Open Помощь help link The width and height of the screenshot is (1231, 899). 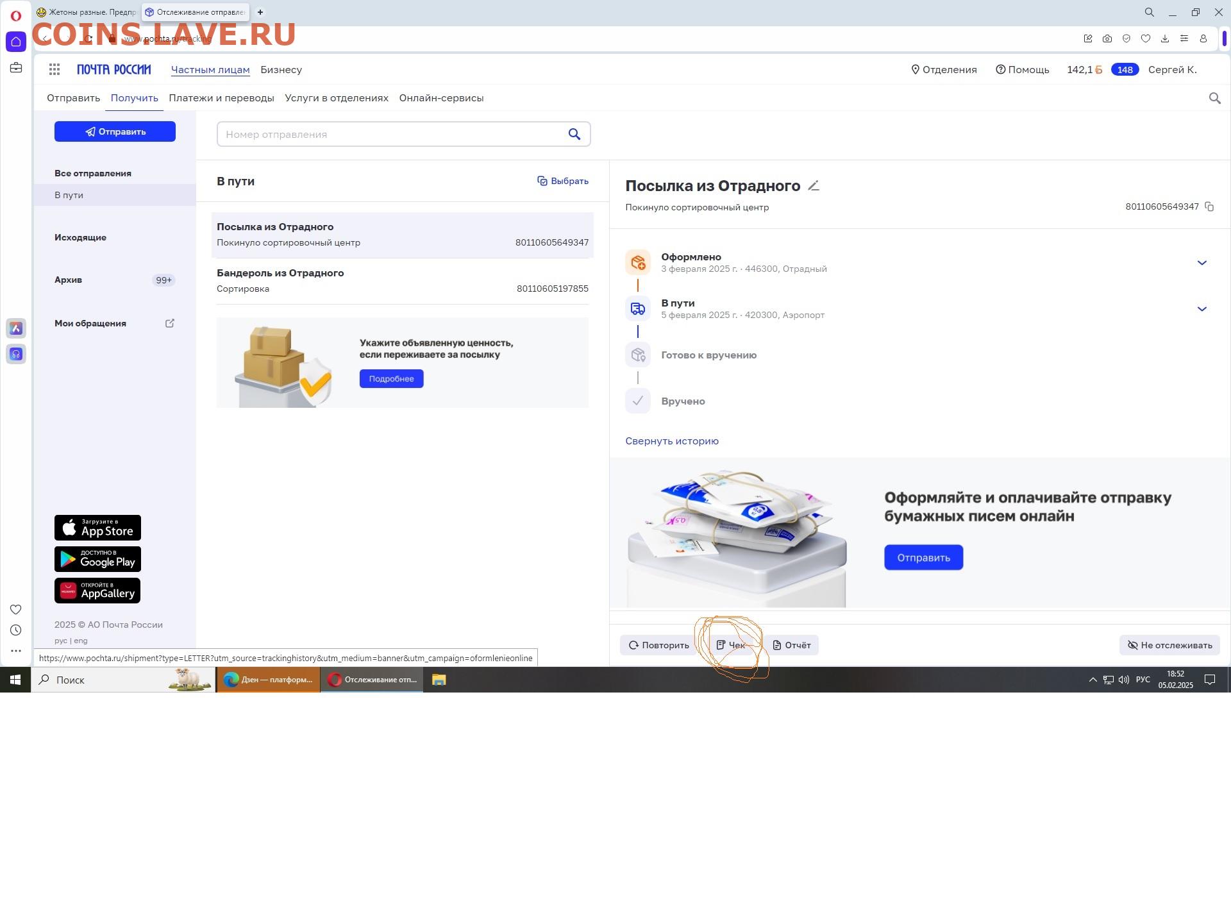(1022, 69)
